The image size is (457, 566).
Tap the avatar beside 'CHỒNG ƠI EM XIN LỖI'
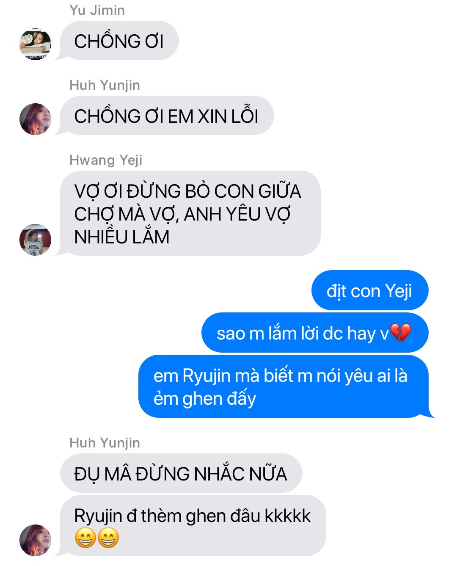click(x=36, y=119)
